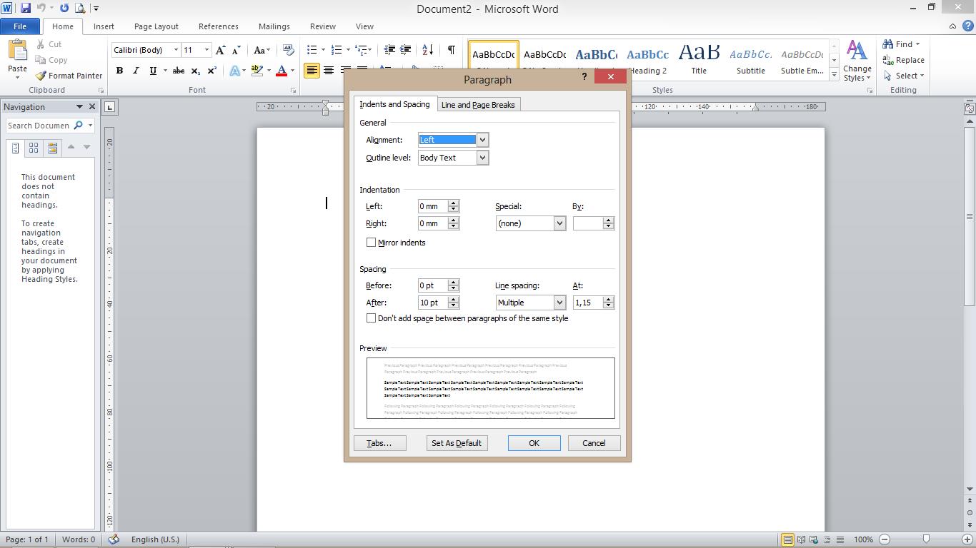The width and height of the screenshot is (976, 548).
Task: Open the Review ribbon tab
Action: [322, 26]
